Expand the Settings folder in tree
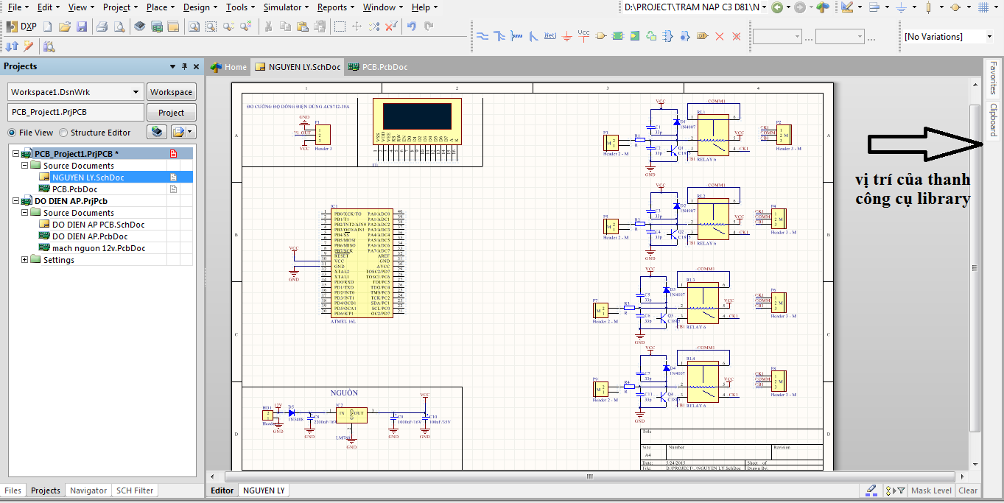Image resolution: width=1004 pixels, height=503 pixels. pos(25,260)
